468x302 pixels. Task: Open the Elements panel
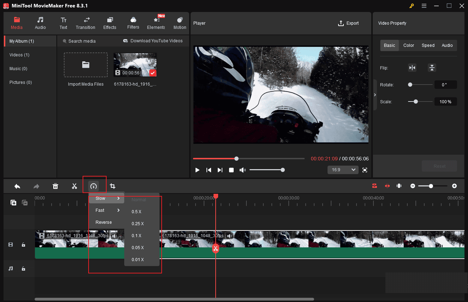pyautogui.click(x=156, y=23)
